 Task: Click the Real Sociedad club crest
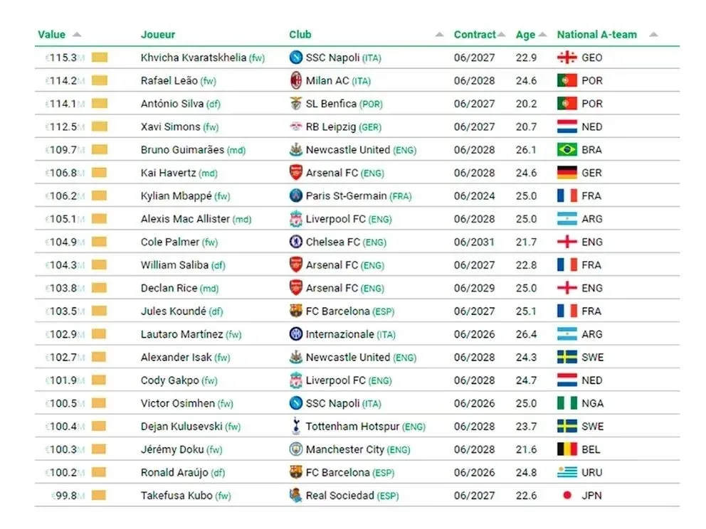pyautogui.click(x=296, y=496)
